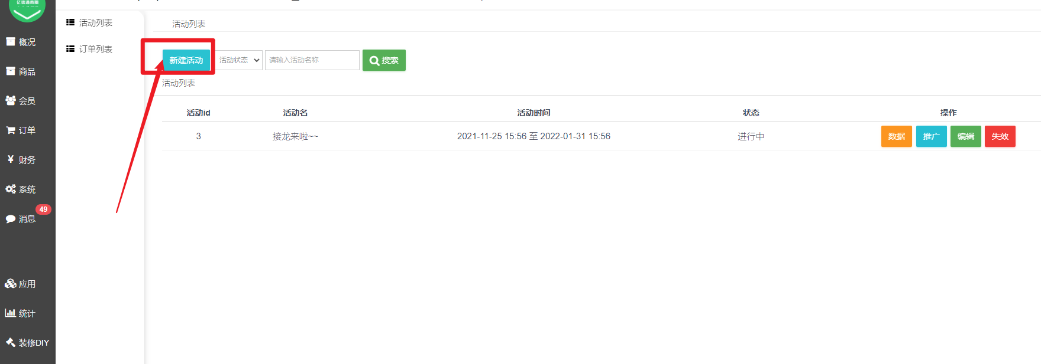
Task: Open the 应用 apps cubes icon
Action: [x=11, y=284]
